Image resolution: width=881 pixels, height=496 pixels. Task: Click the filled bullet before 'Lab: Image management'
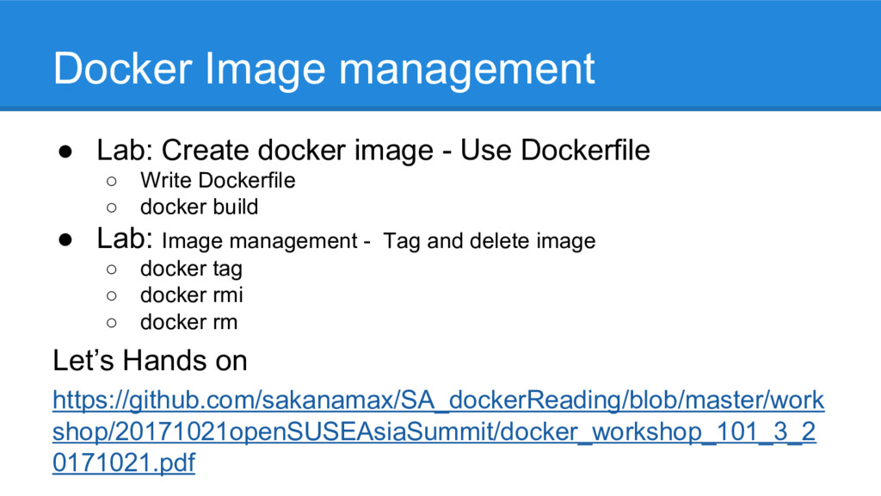click(65, 240)
